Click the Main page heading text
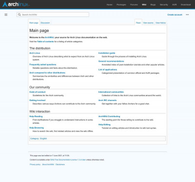The image size is (195, 182). (39, 31)
